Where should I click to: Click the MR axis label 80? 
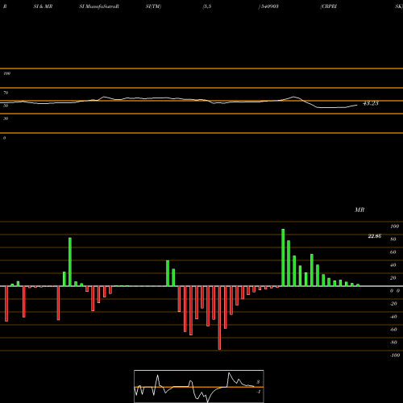[393, 239]
